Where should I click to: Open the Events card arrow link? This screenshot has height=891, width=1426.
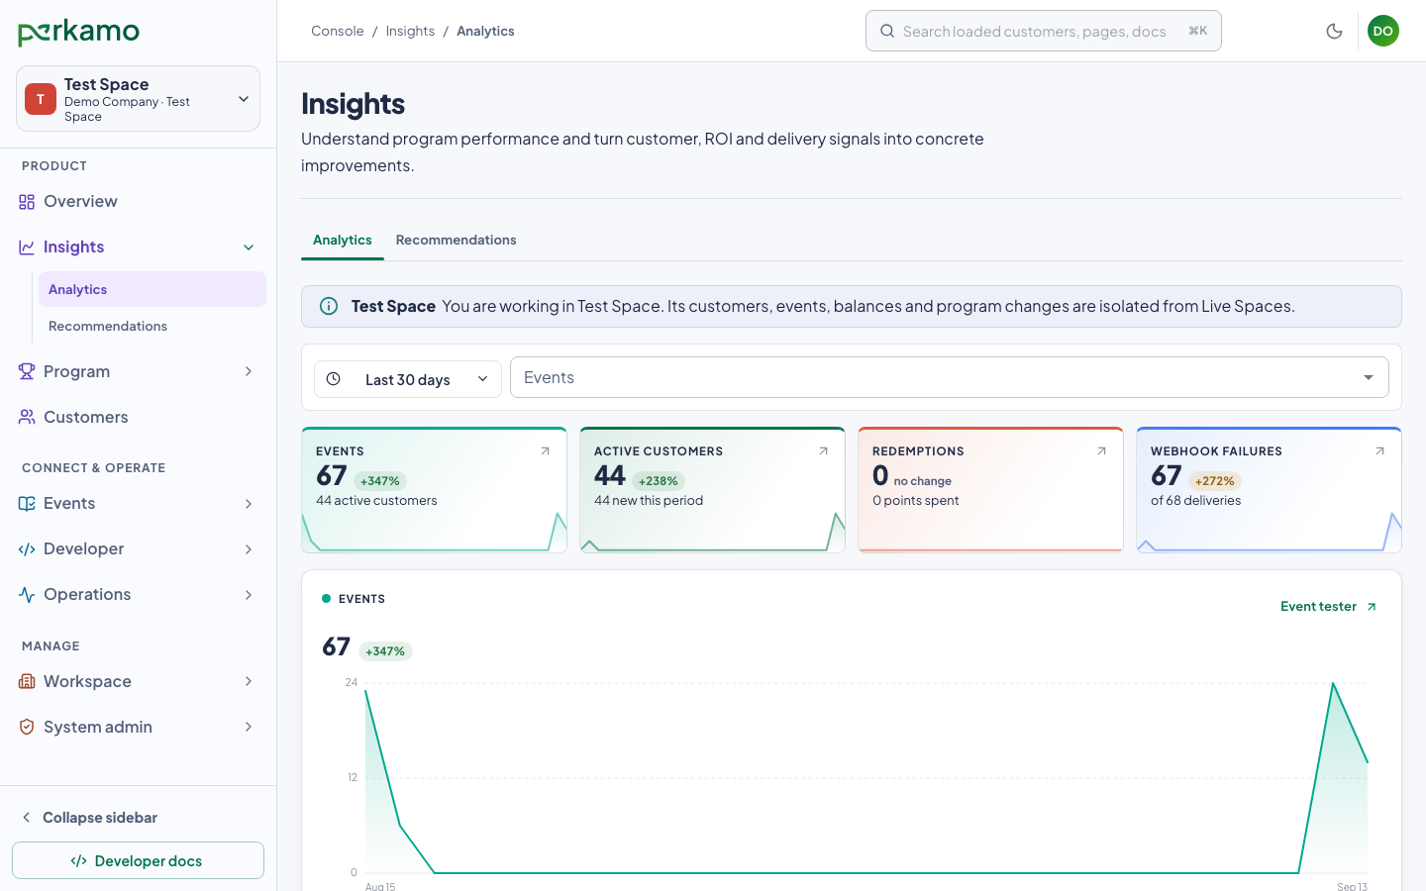click(x=545, y=450)
